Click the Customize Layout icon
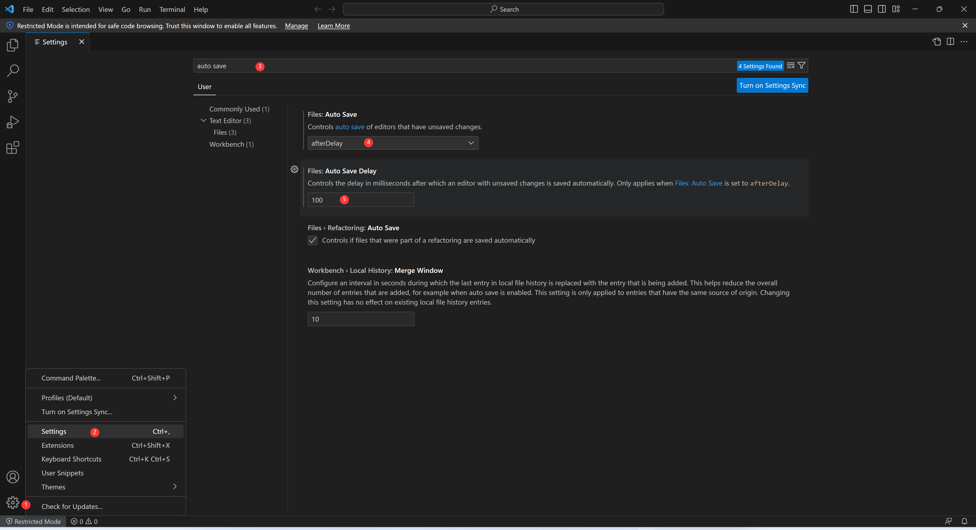Viewport: 976px width, 530px height. click(896, 9)
